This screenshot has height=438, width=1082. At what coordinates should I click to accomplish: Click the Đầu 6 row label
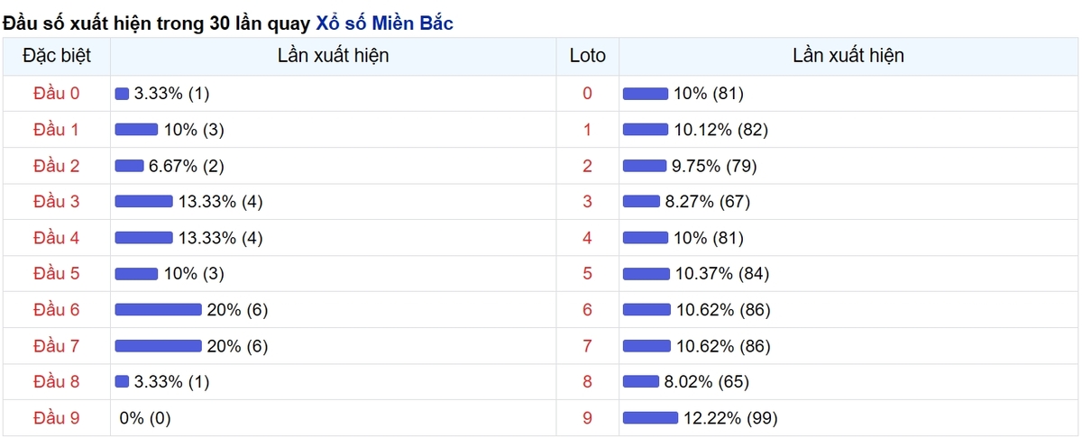[56, 310]
